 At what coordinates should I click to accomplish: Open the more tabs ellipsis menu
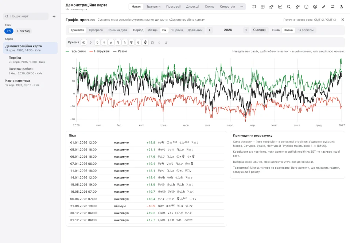241,7
